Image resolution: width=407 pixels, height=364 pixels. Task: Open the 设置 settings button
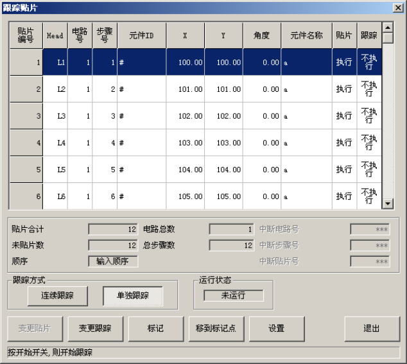coord(277,329)
